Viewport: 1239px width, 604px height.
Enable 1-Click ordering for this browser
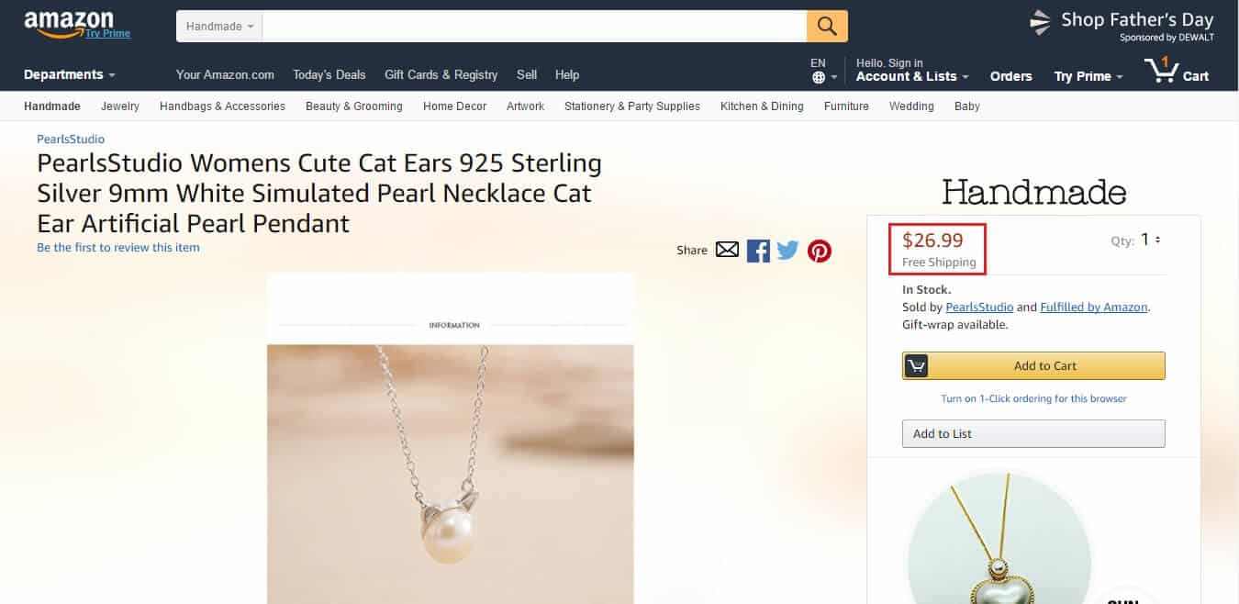[1033, 398]
